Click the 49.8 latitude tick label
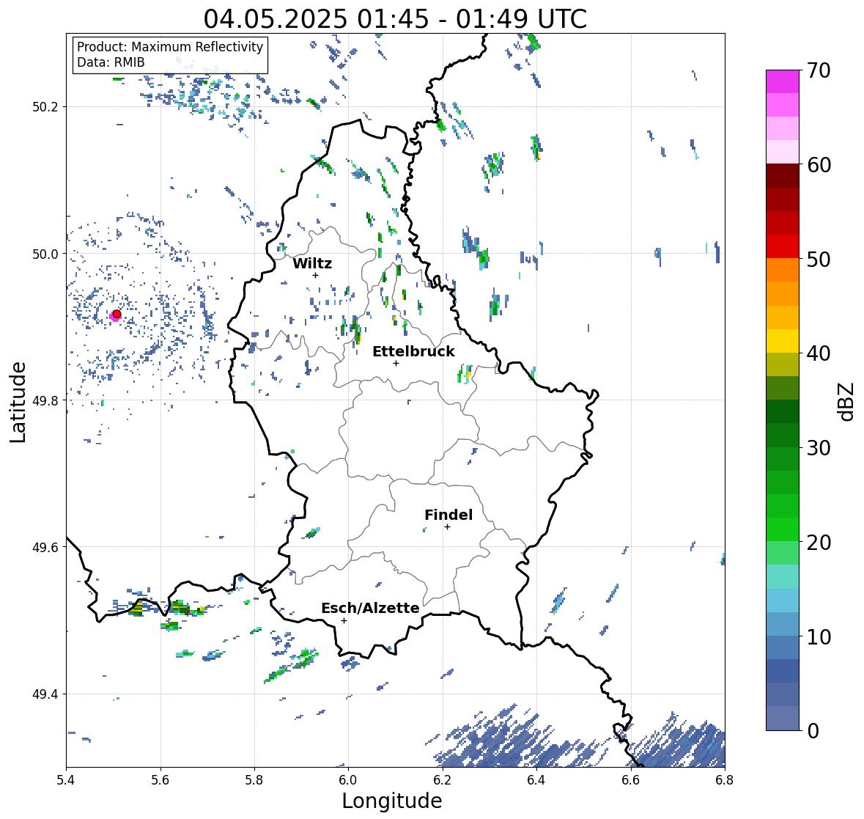This screenshot has width=864, height=819. (45, 400)
